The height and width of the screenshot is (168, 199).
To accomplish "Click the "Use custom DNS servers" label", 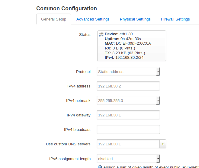I will (68, 144).
